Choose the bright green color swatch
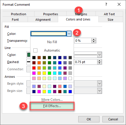126x125 pixels. point(49,73)
